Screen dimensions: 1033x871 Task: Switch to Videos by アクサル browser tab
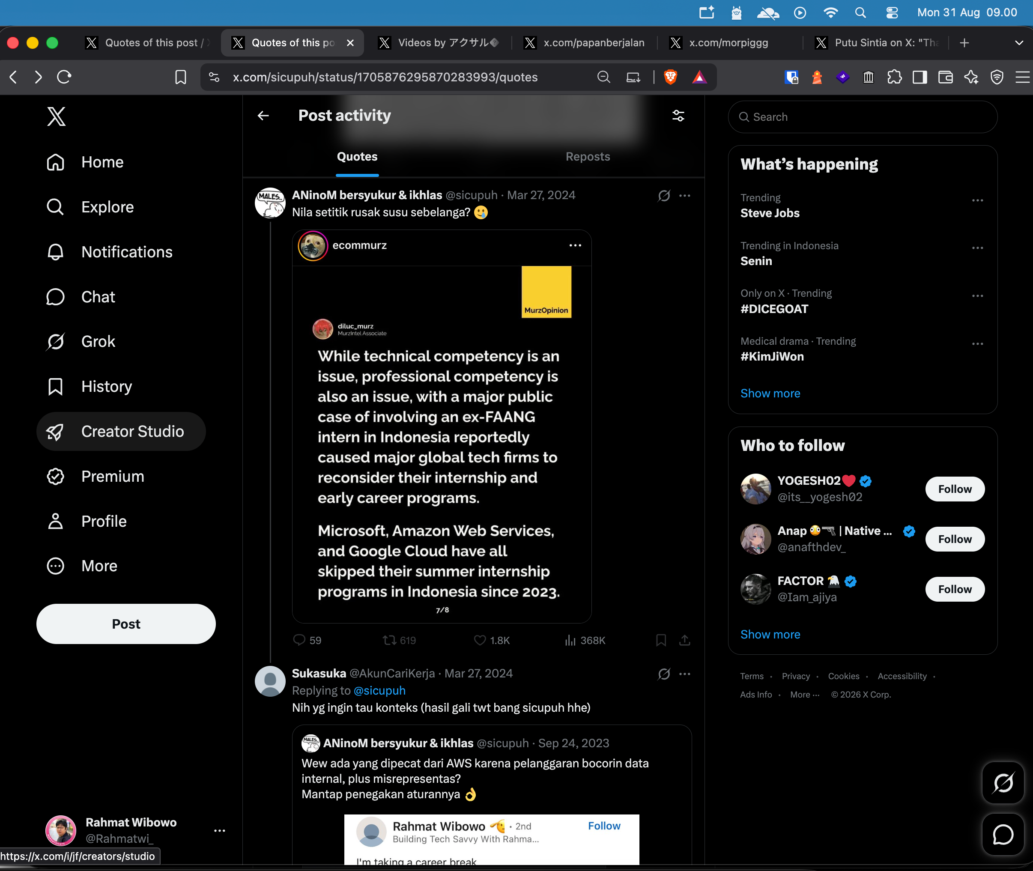[440, 43]
